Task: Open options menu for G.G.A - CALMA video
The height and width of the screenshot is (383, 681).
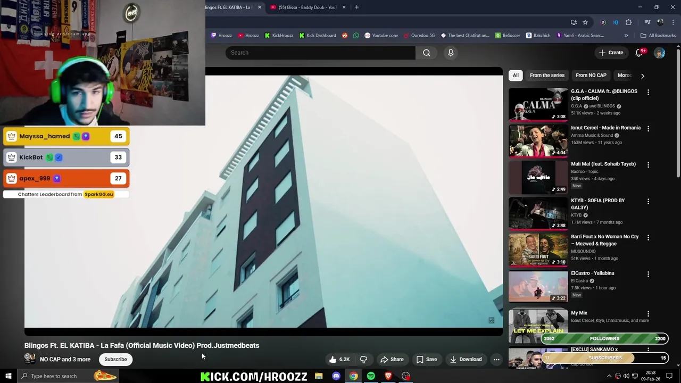Action: (648, 92)
